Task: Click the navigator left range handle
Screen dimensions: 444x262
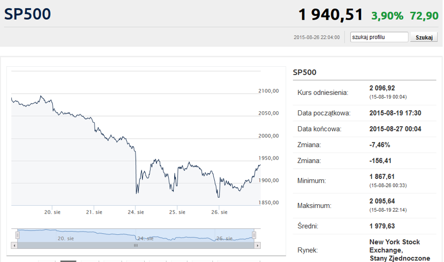Action: pos(17,235)
